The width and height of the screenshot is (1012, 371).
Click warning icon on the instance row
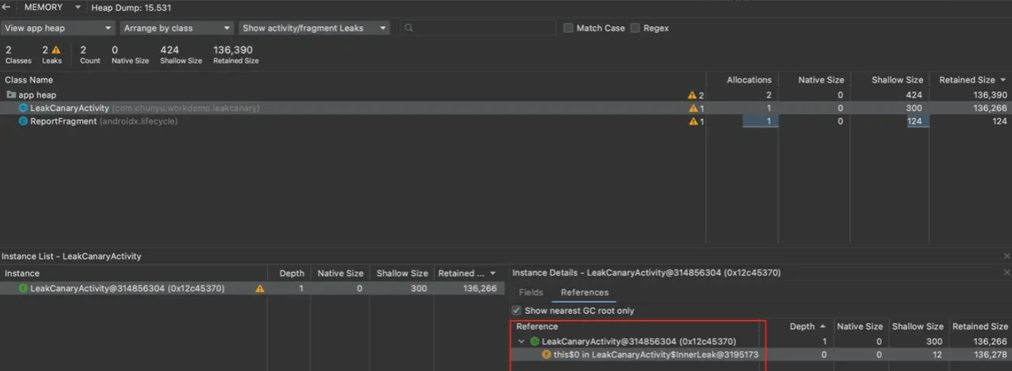pyautogui.click(x=260, y=288)
